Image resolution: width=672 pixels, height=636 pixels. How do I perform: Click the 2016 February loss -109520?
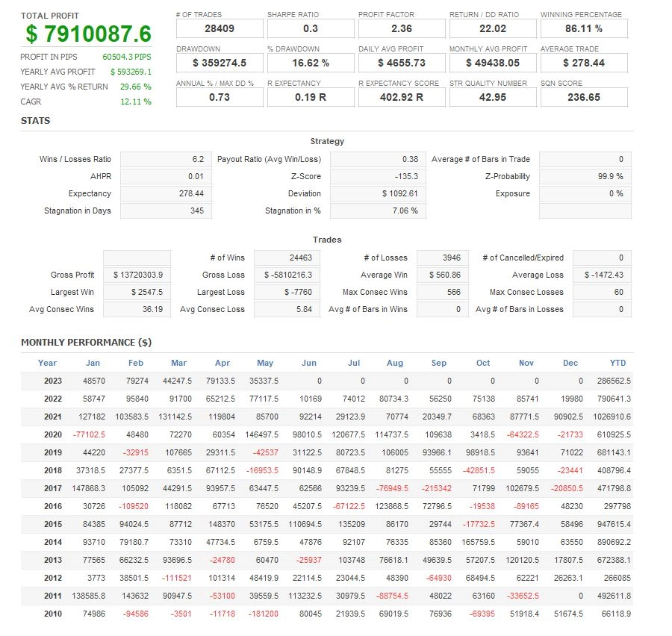(x=134, y=506)
